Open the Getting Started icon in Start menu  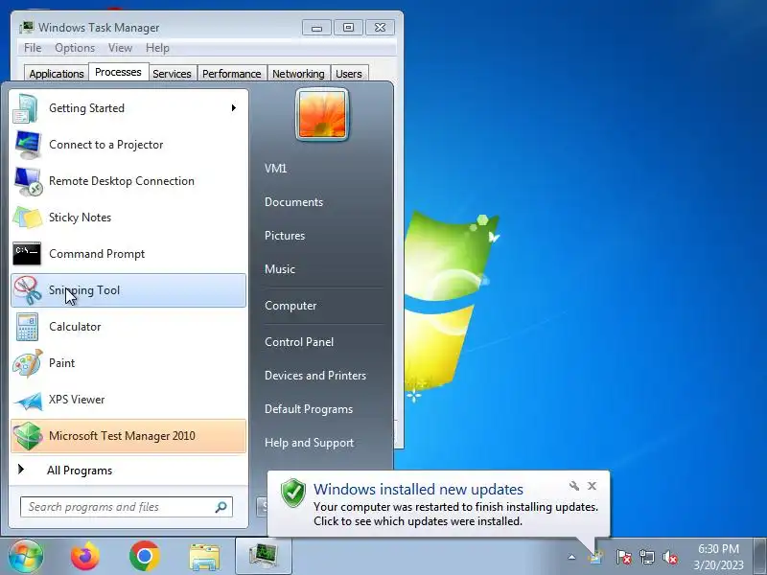point(26,108)
